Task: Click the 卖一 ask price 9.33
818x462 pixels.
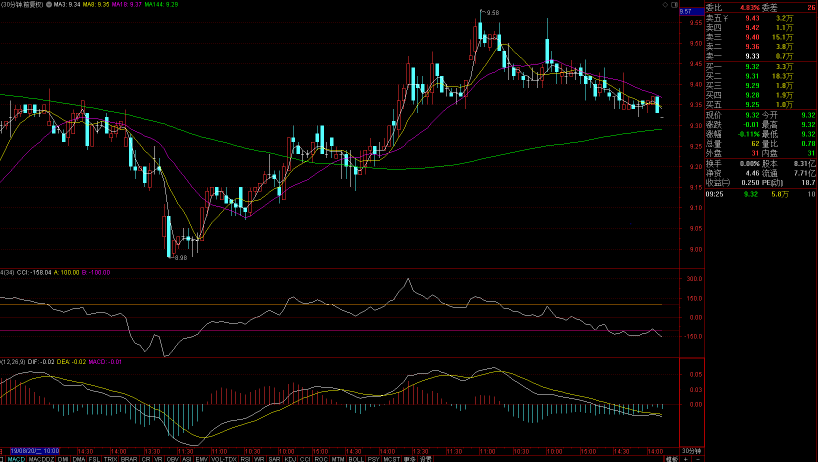Action: (x=752, y=56)
